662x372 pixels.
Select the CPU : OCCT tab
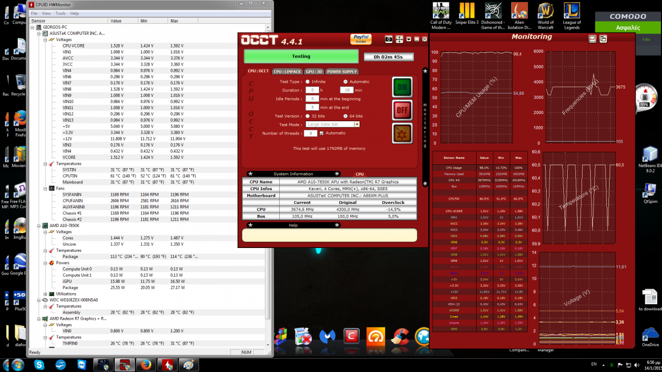[259, 71]
